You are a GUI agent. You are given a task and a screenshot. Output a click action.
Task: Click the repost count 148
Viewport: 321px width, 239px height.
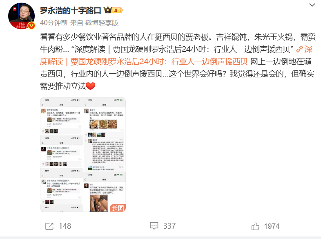tap(65, 226)
